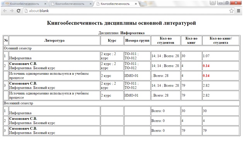This screenshot has width=243, height=141.
Task: Click the Информатика literature cell in spring row 1
Action: tap(55, 111)
